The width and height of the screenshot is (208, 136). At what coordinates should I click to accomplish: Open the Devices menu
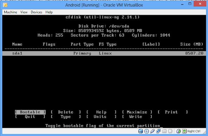(36, 12)
